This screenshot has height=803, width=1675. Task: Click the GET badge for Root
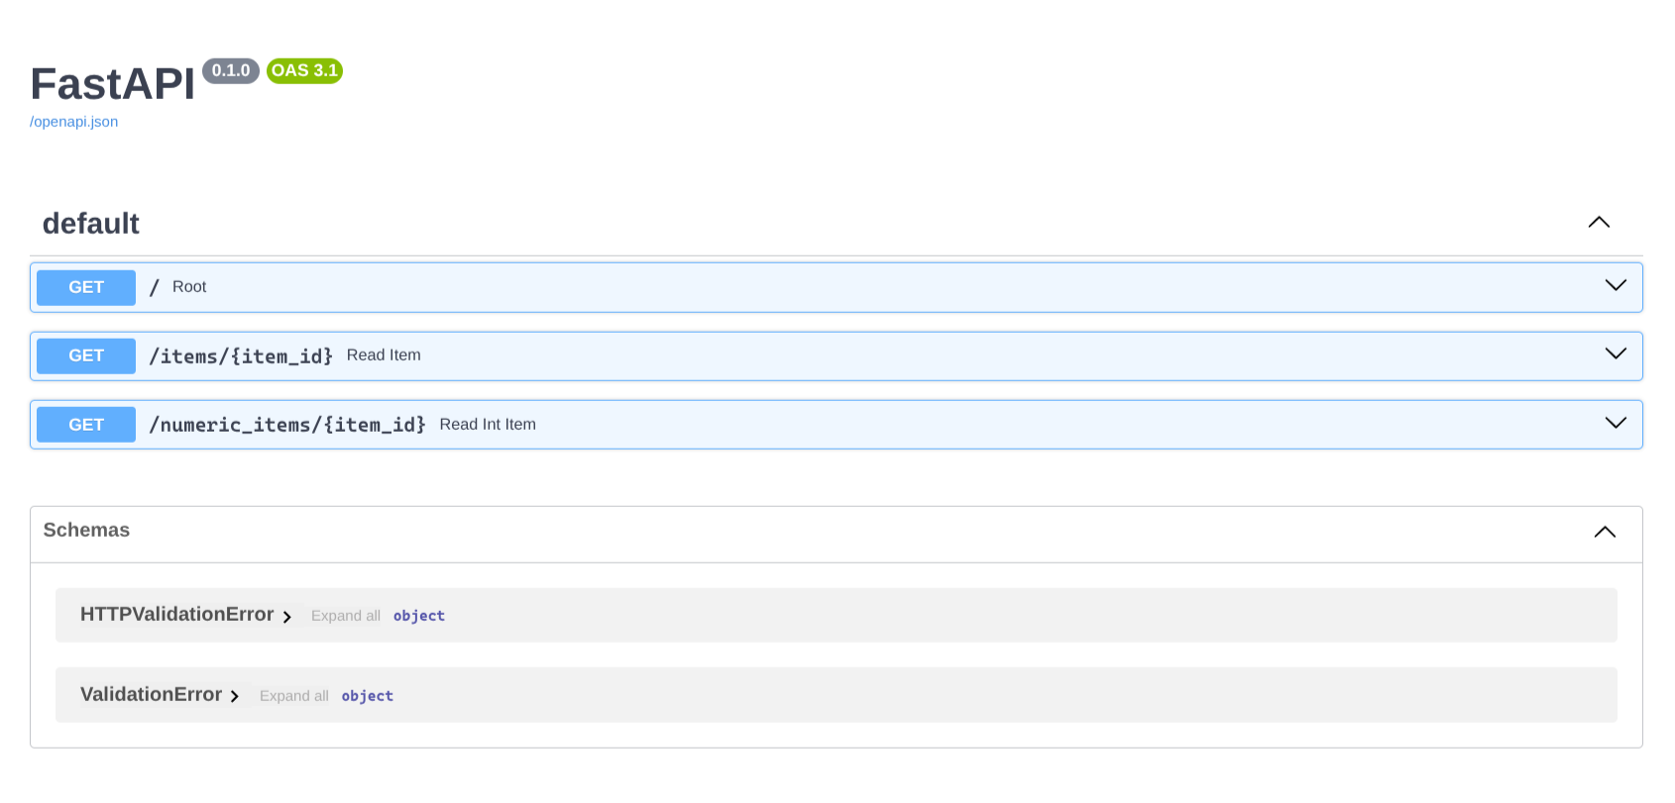(x=86, y=287)
